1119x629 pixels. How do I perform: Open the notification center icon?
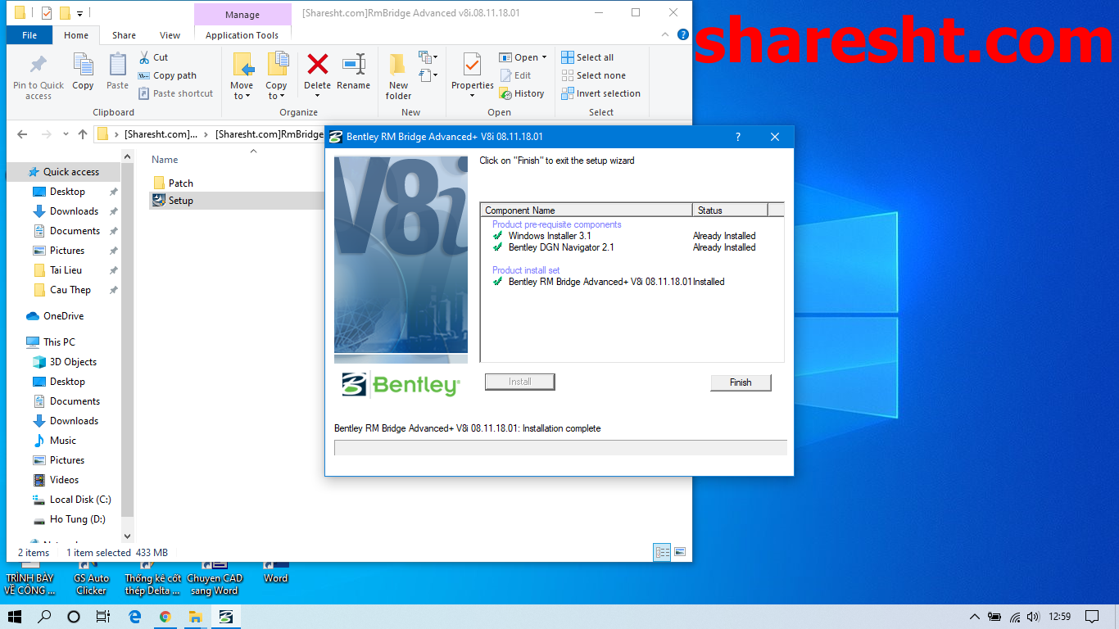(1092, 617)
